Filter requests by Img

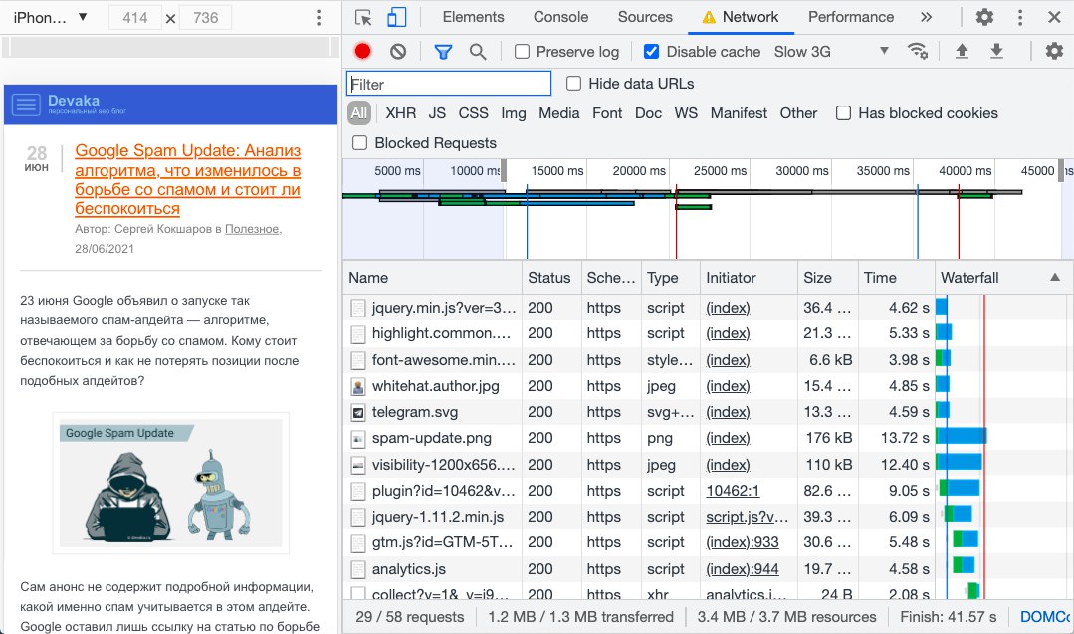(514, 113)
